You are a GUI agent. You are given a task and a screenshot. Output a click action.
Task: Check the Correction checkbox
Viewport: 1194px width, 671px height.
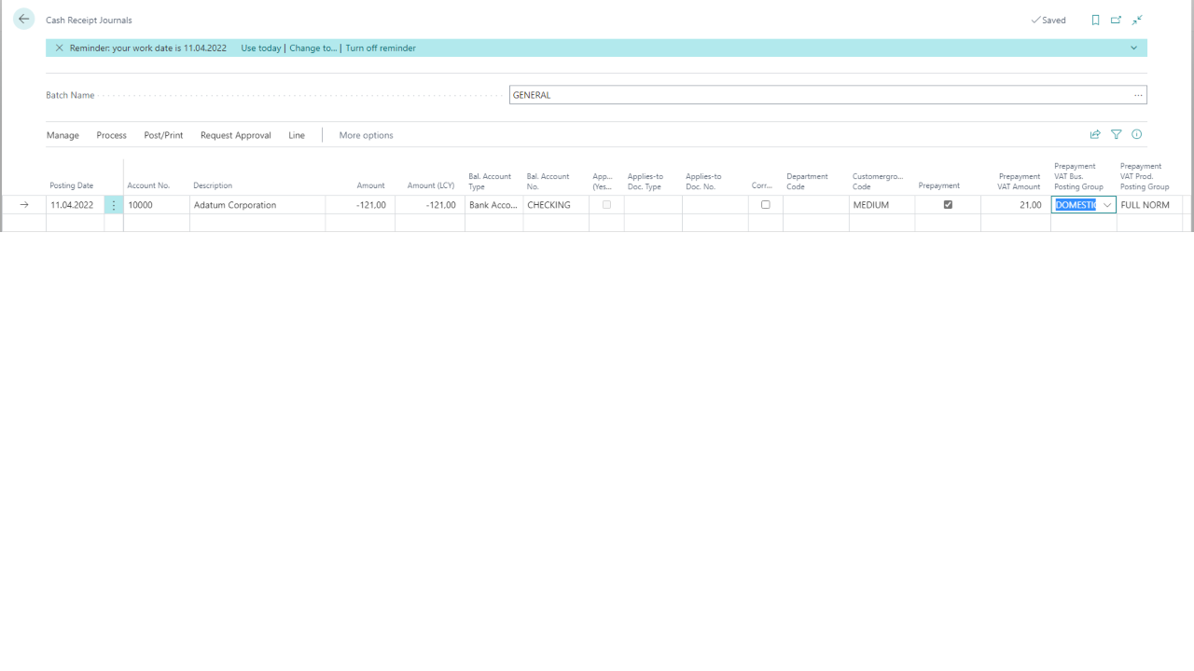tap(766, 204)
